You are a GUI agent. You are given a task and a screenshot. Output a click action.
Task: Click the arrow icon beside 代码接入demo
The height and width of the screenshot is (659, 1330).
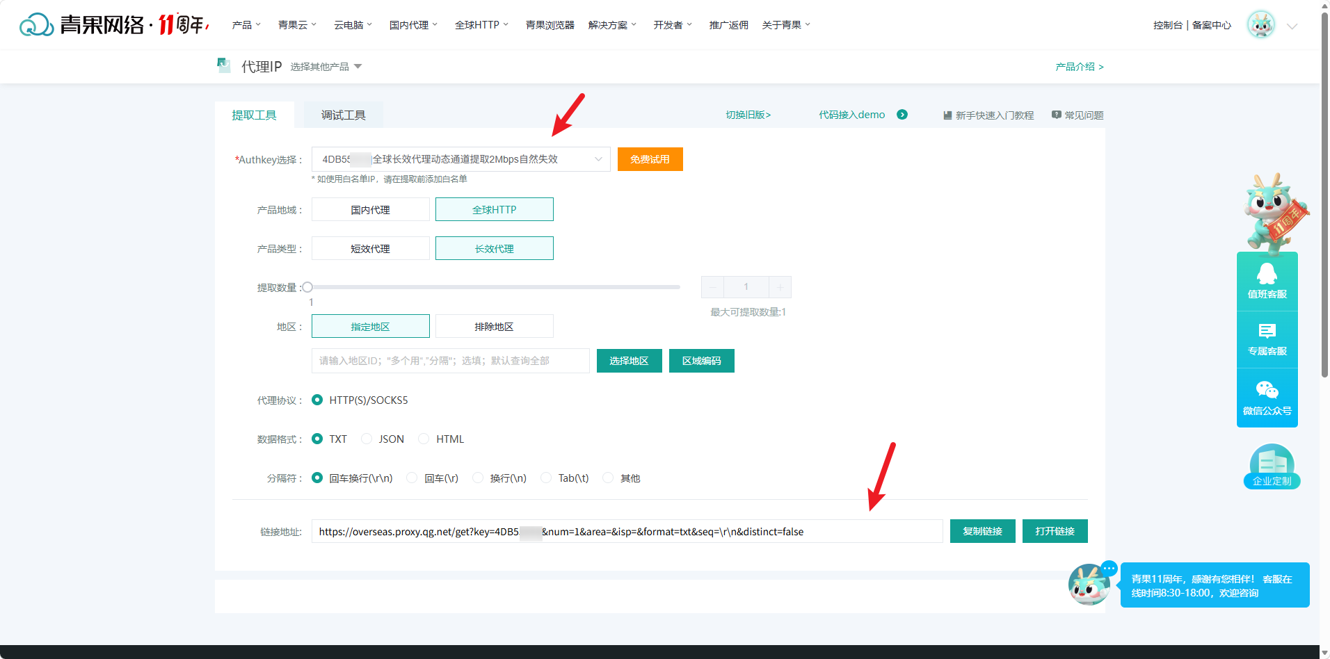pos(902,115)
